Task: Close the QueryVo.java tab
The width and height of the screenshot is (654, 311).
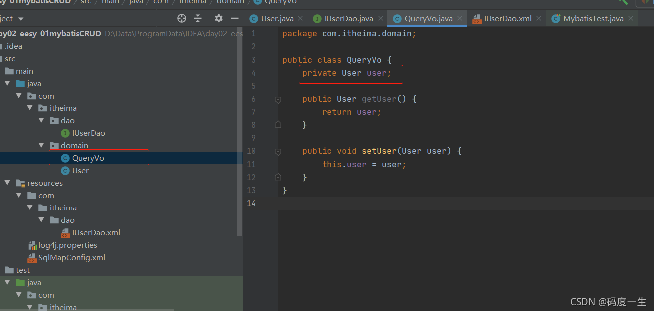Action: 460,19
